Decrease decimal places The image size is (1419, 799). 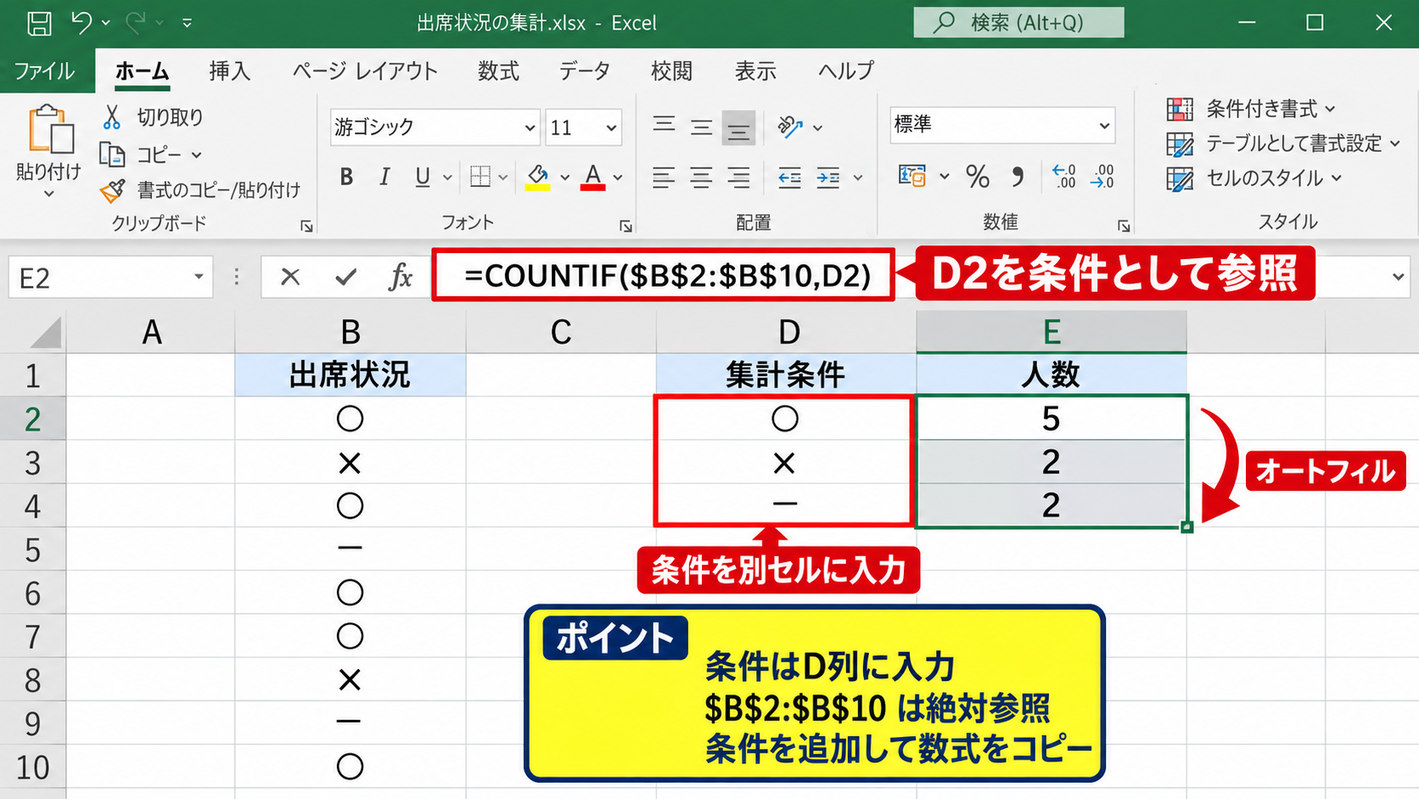coord(1103,177)
